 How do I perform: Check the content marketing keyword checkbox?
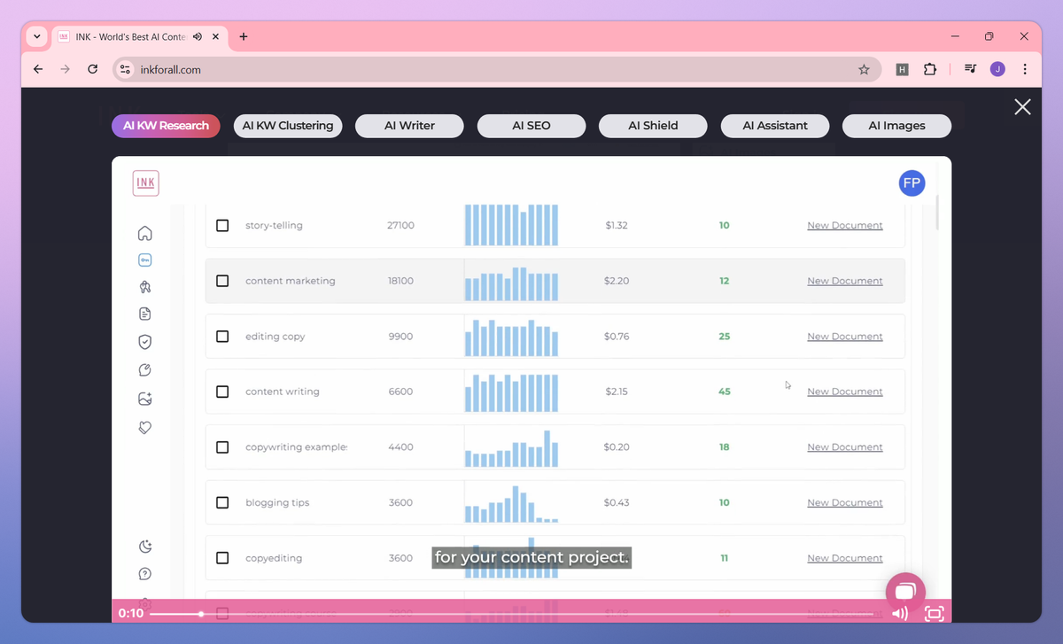(222, 281)
